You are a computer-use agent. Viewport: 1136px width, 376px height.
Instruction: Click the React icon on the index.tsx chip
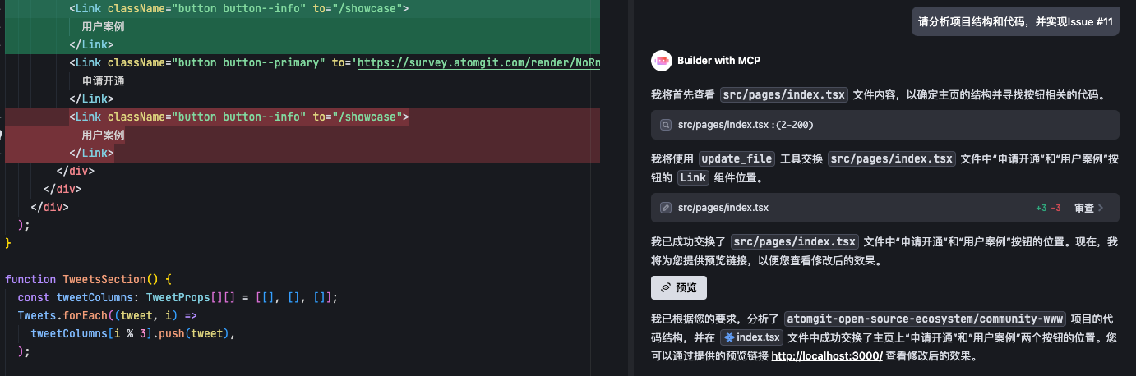pyautogui.click(x=729, y=338)
